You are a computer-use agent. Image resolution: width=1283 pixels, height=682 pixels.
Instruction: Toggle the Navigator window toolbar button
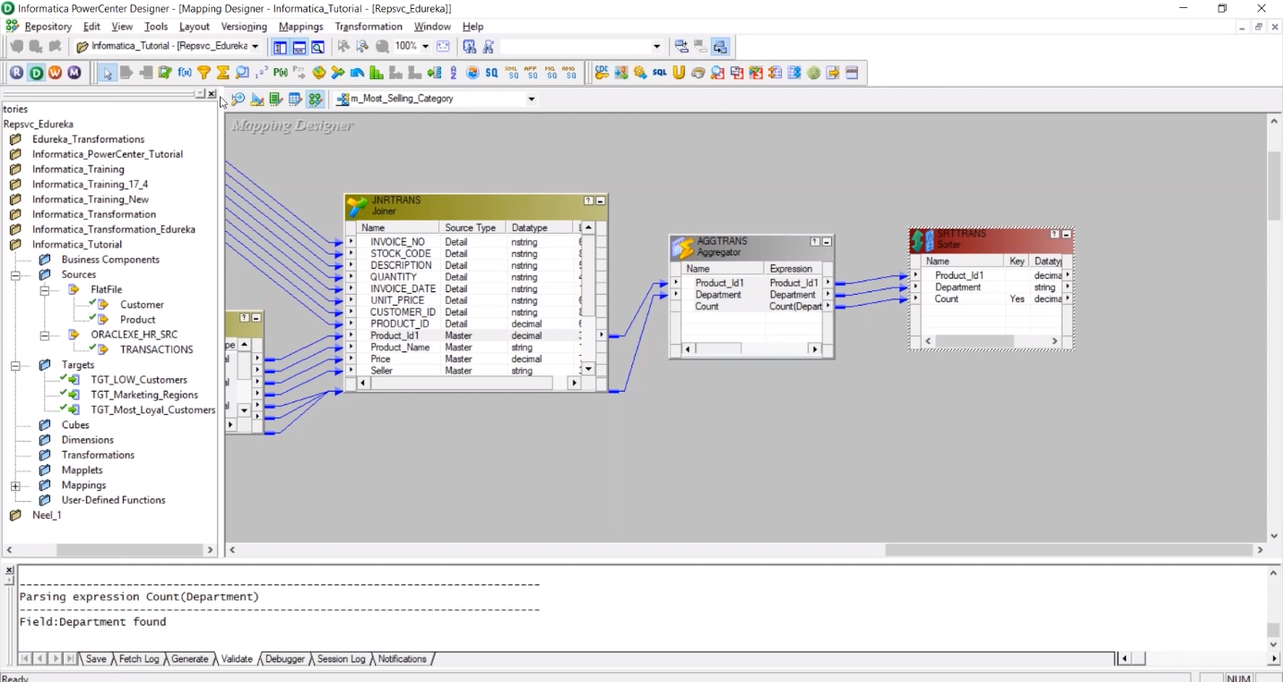pyautogui.click(x=280, y=47)
